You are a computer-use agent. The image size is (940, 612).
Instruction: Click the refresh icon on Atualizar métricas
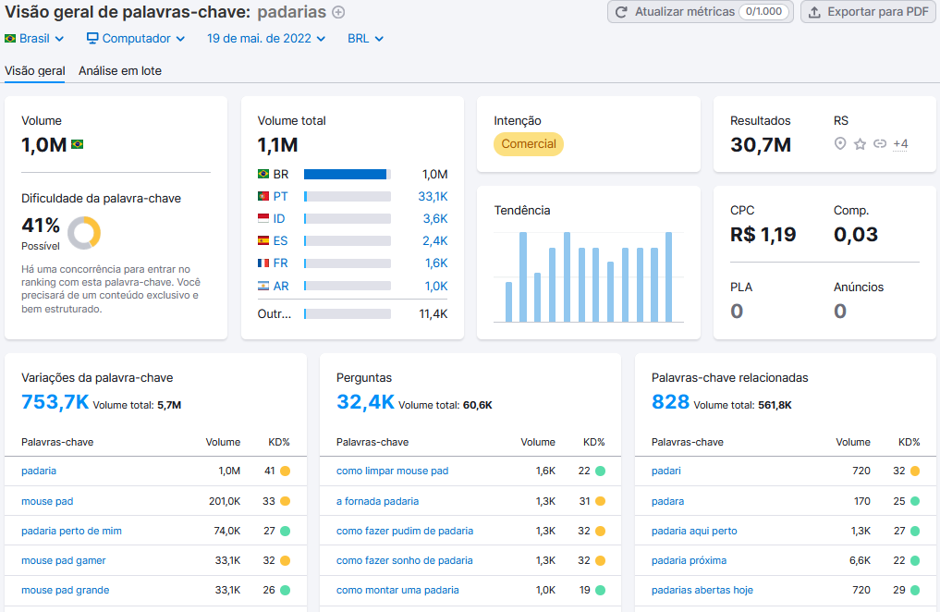pos(622,13)
